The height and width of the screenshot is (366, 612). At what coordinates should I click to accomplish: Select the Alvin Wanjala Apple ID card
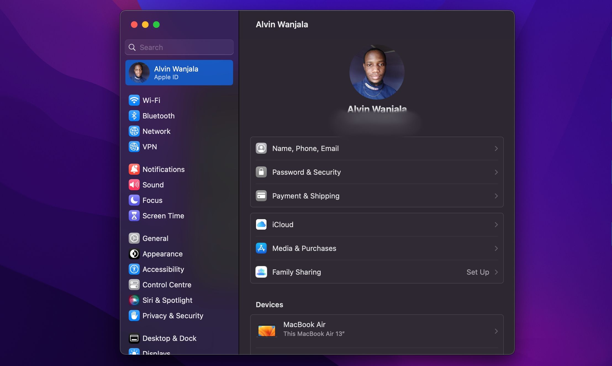tap(179, 72)
